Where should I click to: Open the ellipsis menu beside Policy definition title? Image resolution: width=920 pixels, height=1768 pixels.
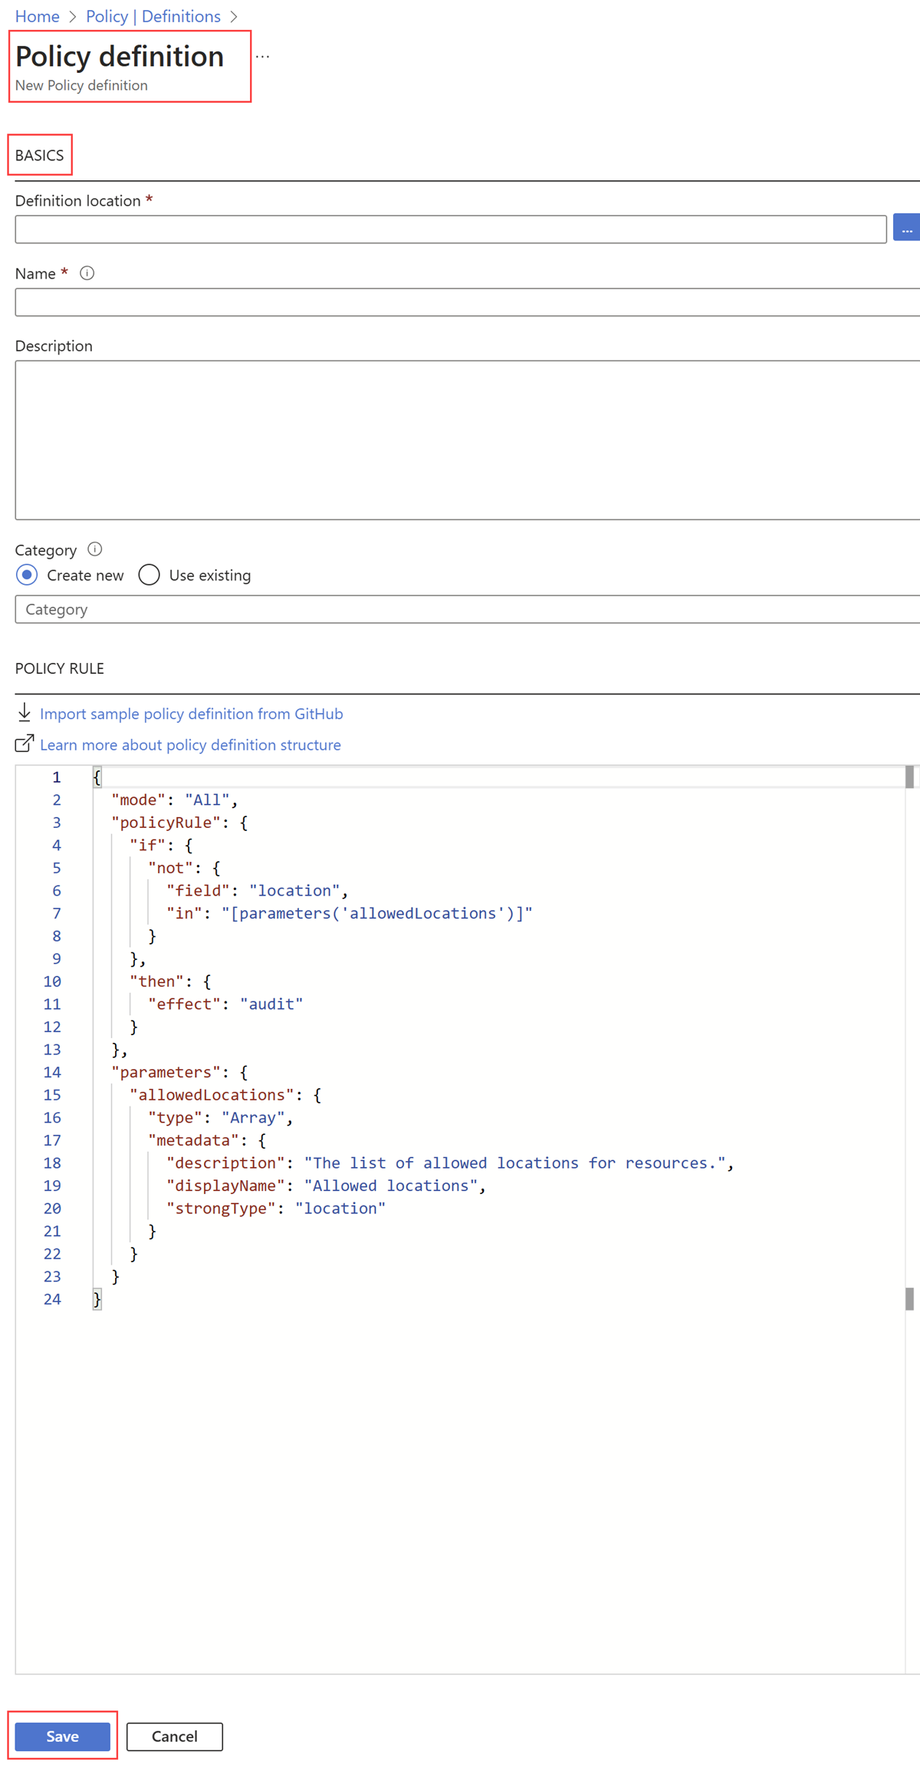263,57
